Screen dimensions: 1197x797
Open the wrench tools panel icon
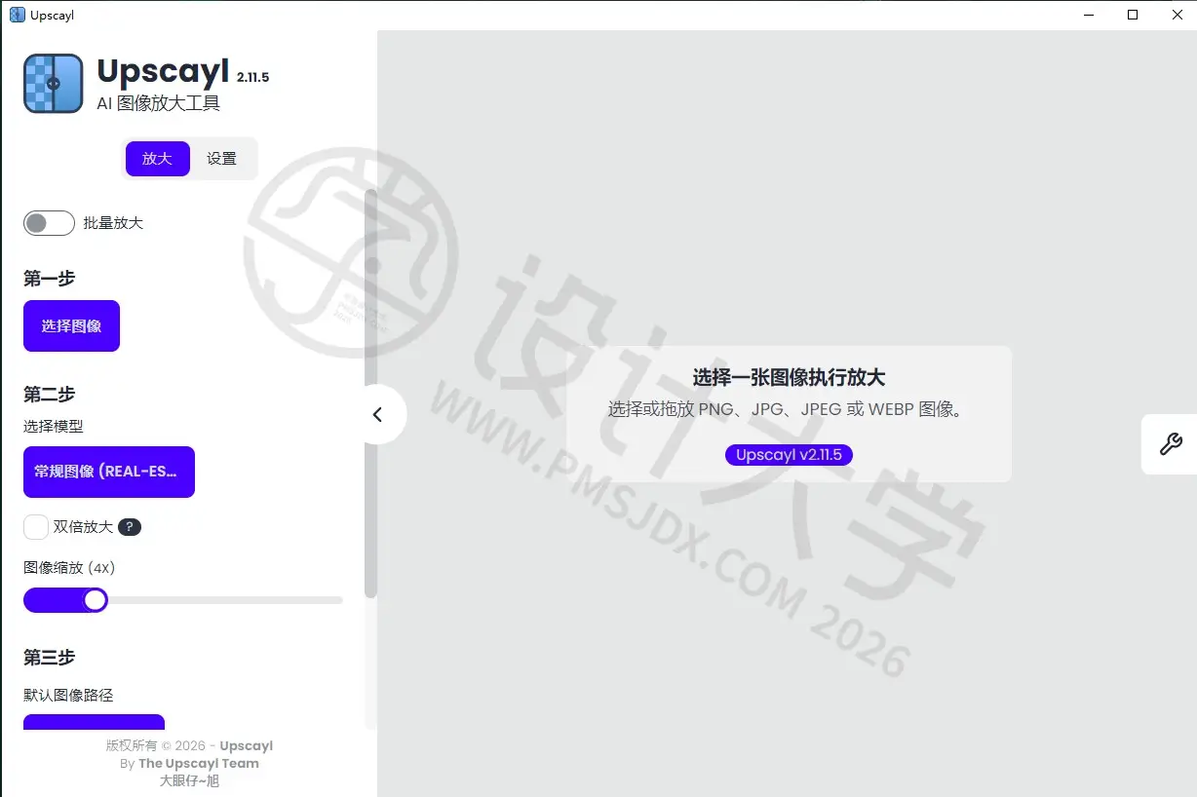click(1170, 444)
